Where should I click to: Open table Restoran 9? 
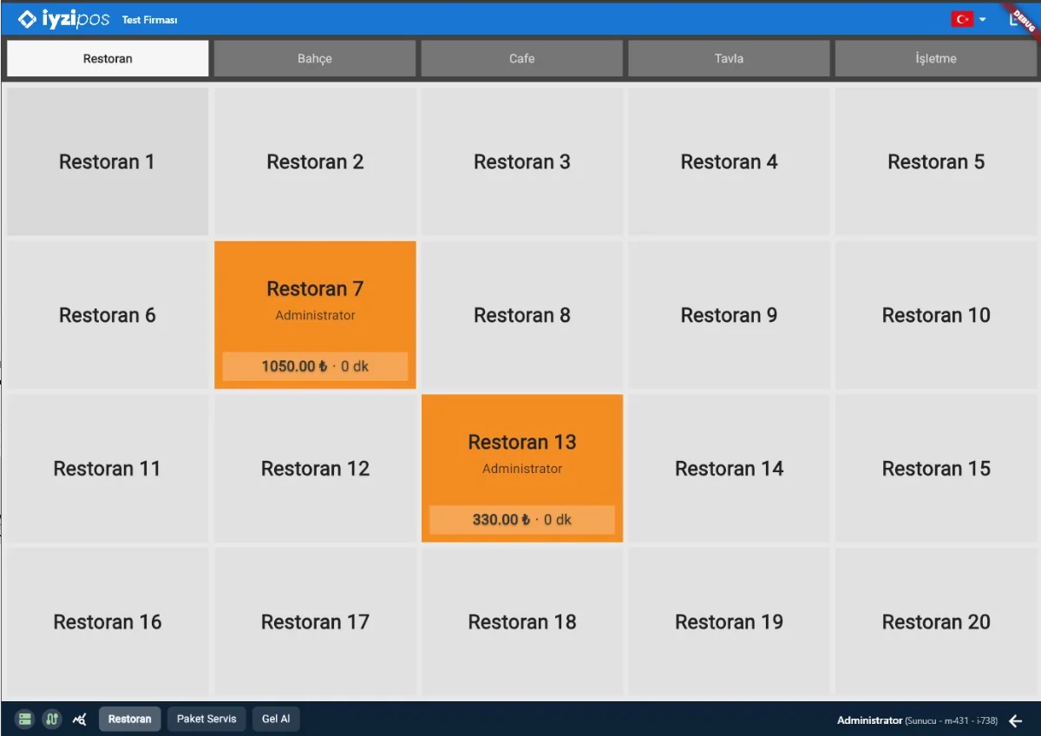(x=729, y=315)
